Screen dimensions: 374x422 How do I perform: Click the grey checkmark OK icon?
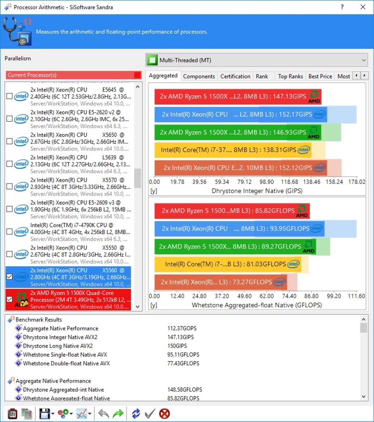[150, 414]
